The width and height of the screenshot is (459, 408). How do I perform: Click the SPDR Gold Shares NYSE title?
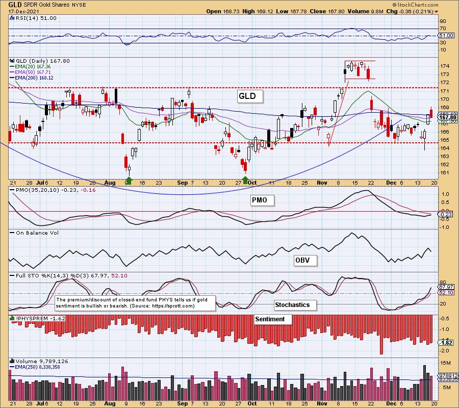click(x=54, y=5)
